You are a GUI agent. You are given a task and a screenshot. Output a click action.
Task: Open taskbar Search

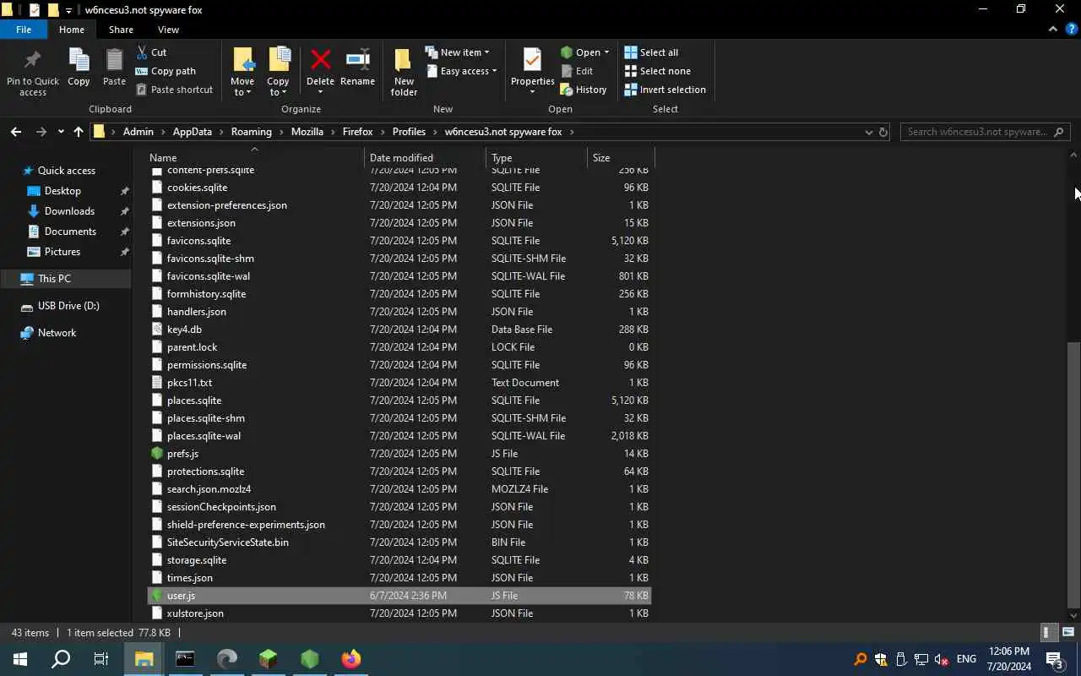61,659
